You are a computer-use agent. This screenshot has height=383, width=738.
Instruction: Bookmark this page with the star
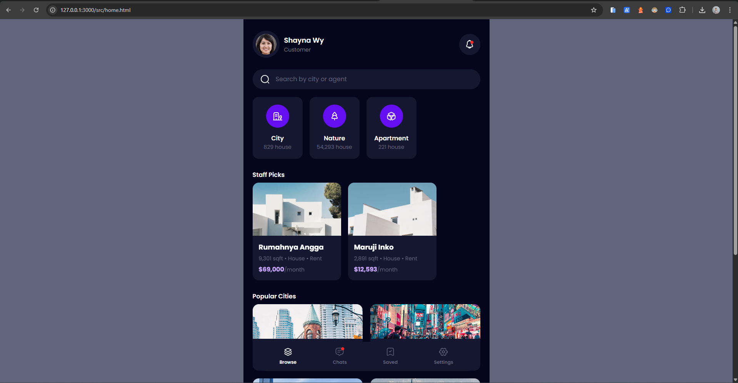pyautogui.click(x=594, y=10)
